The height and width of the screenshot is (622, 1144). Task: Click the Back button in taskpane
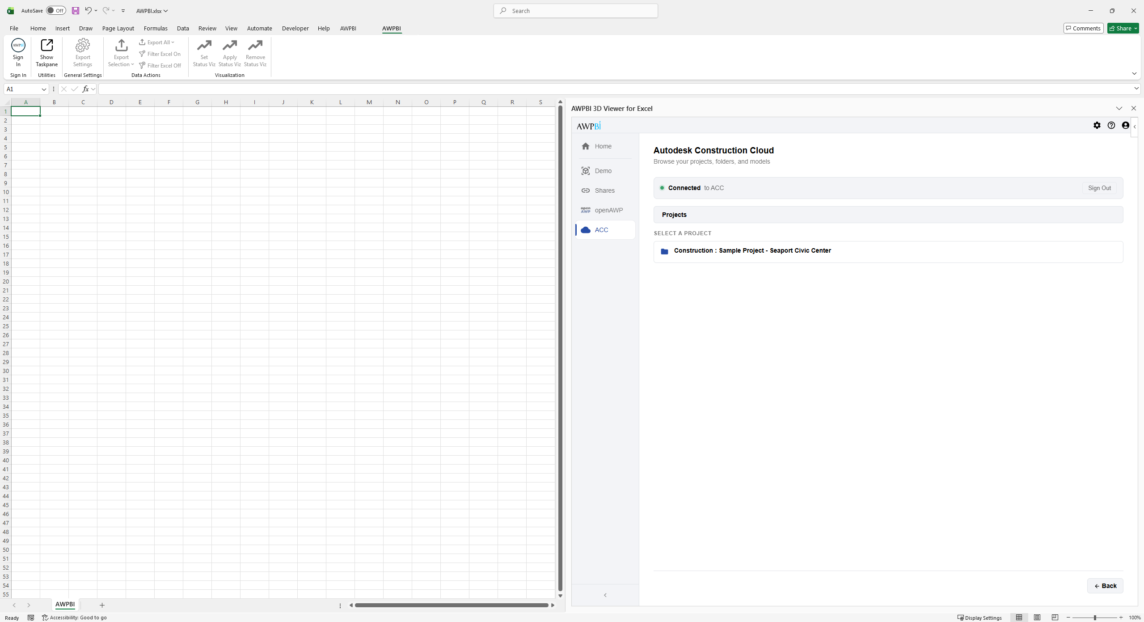[x=1105, y=586]
